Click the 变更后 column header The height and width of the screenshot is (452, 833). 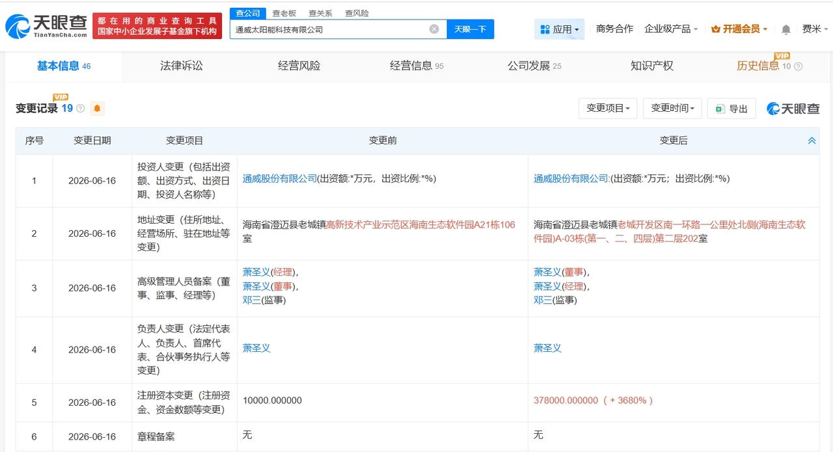coord(674,140)
